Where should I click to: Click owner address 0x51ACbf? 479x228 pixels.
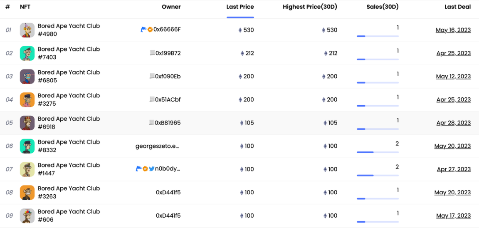click(168, 100)
